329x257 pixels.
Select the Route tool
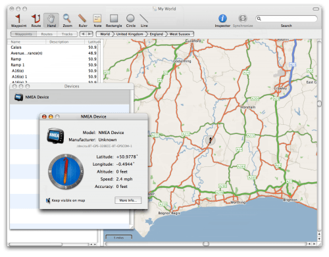[x=36, y=20]
